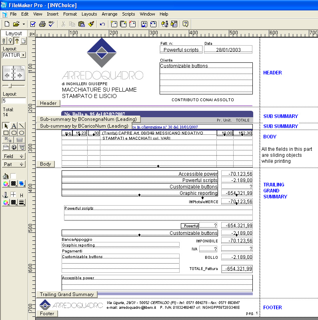Select the Tab Control tool
This screenshot has height=320, width=318.
[x=6, y=147]
